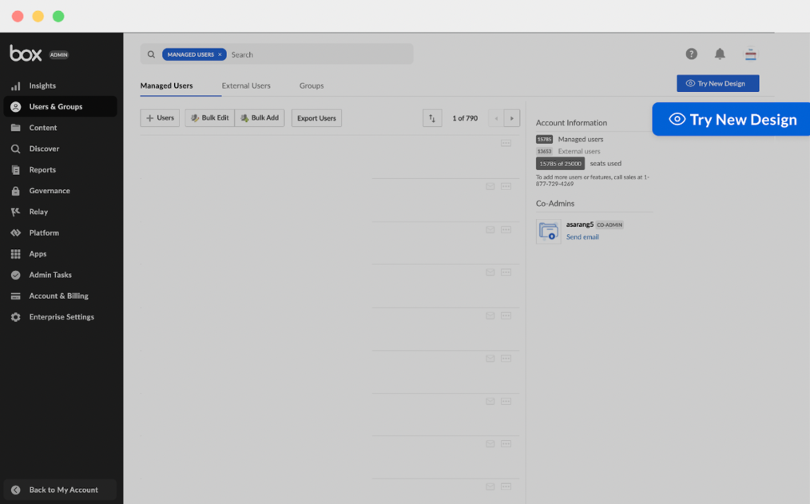Go to previous page of users
The width and height of the screenshot is (810, 504).
click(x=496, y=118)
